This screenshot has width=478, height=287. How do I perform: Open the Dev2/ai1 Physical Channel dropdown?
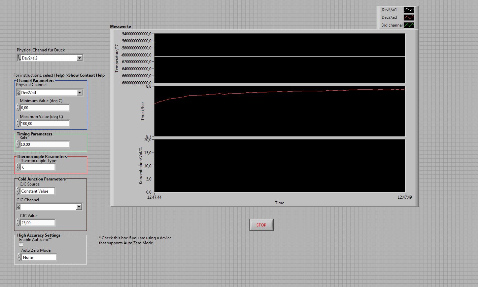79,93
